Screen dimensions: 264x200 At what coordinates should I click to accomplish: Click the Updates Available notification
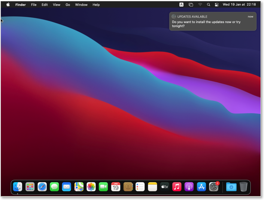(213, 21)
